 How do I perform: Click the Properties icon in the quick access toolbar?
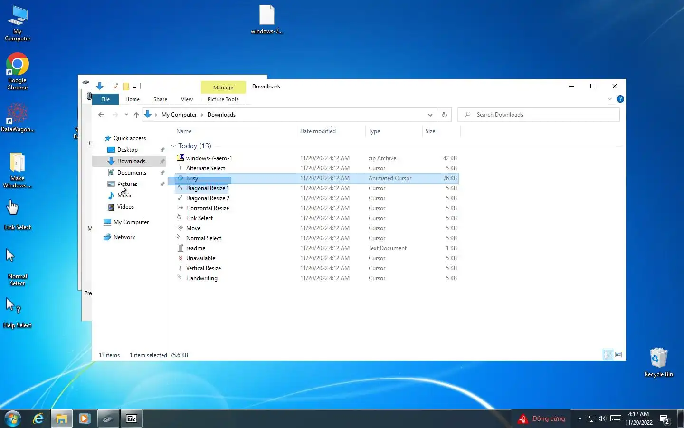(x=115, y=87)
